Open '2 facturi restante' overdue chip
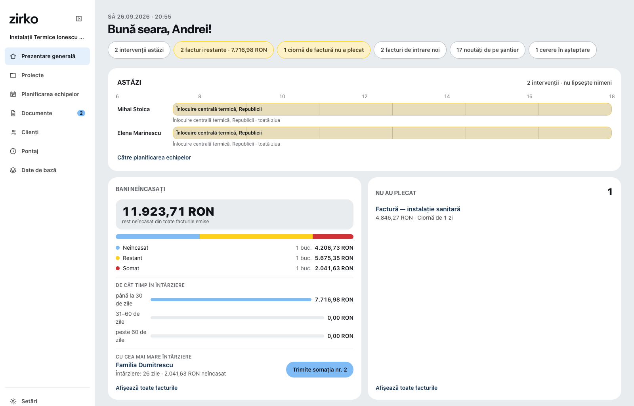Image resolution: width=634 pixels, height=406 pixels. (223, 50)
